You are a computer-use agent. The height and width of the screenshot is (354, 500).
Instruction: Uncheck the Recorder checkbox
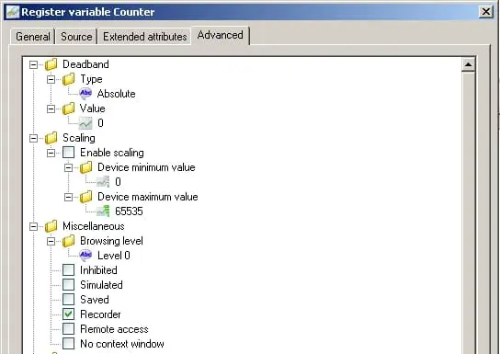69,314
